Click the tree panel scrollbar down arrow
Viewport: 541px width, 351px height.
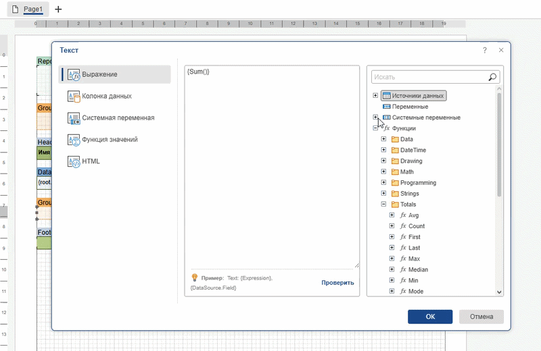(500, 292)
